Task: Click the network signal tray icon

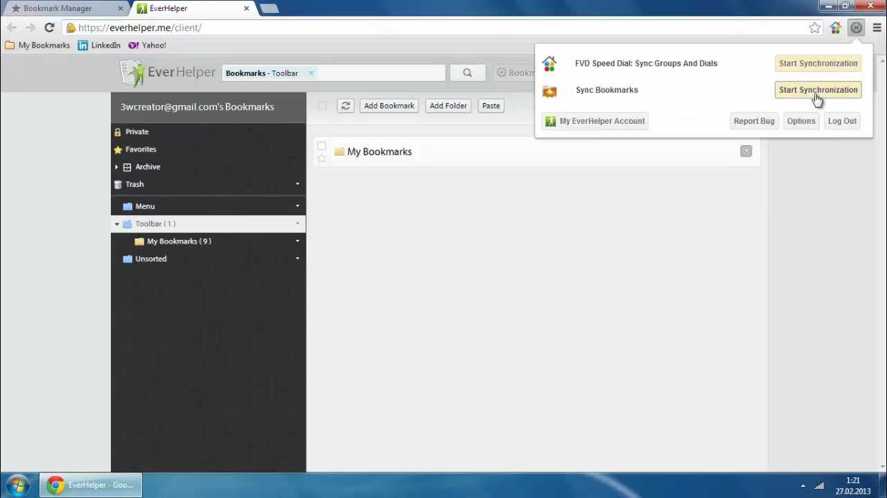Action: tap(819, 486)
